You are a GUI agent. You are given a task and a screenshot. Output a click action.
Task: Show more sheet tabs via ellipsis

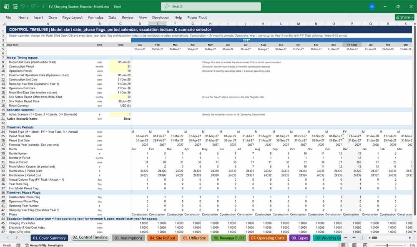tap(345, 238)
